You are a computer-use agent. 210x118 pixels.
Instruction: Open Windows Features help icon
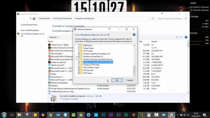[x=134, y=35]
